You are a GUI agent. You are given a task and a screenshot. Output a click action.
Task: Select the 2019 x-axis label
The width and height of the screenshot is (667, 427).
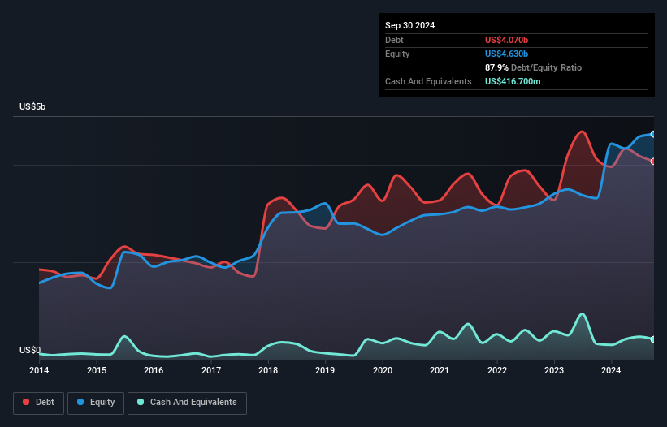[x=325, y=370]
